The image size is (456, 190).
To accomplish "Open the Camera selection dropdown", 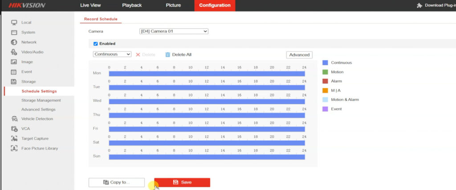I will click(x=174, y=31).
